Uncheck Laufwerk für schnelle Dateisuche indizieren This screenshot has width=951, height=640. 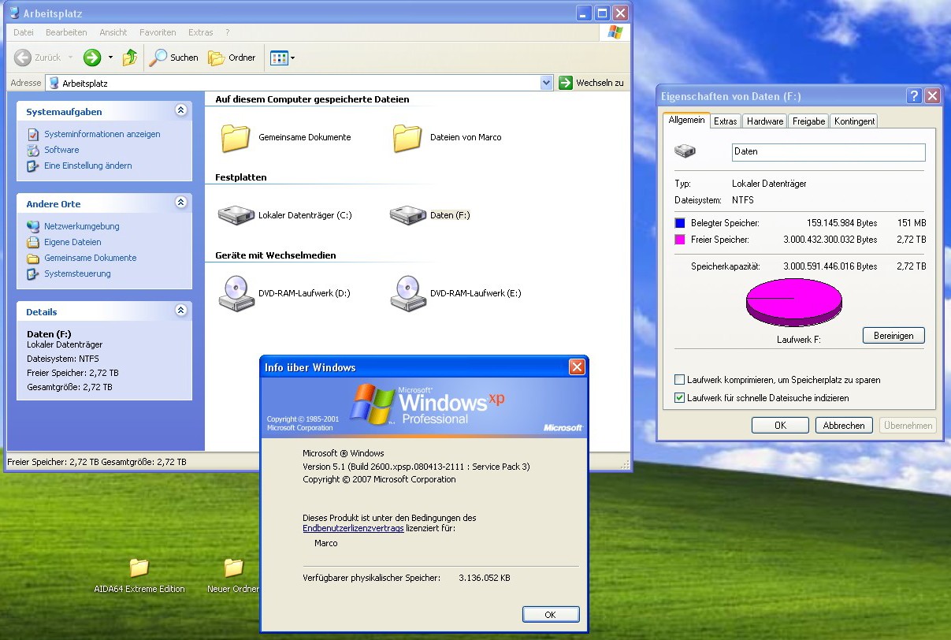[x=680, y=398]
